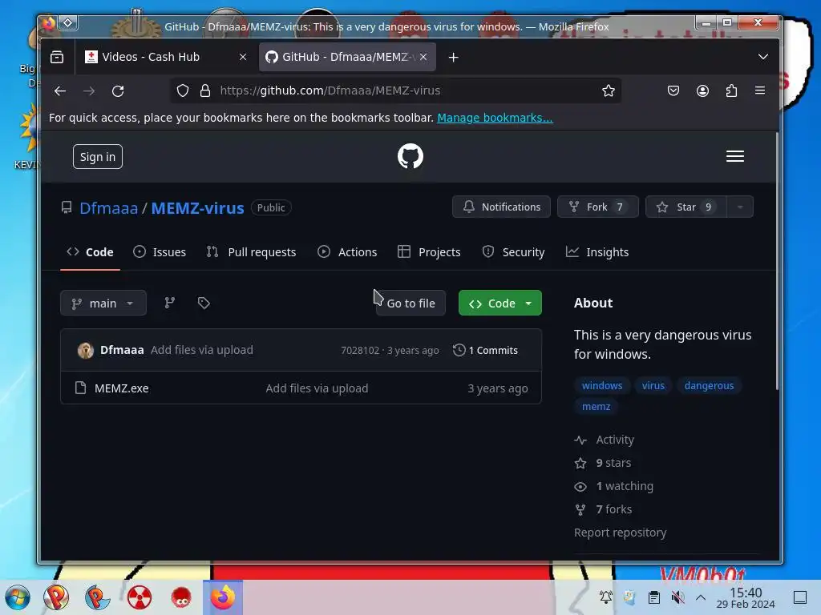Click red blob taskbar icon
Viewport: 821px width, 615px height.
181,597
